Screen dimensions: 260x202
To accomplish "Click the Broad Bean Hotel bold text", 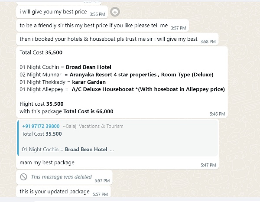I will [88, 67].
